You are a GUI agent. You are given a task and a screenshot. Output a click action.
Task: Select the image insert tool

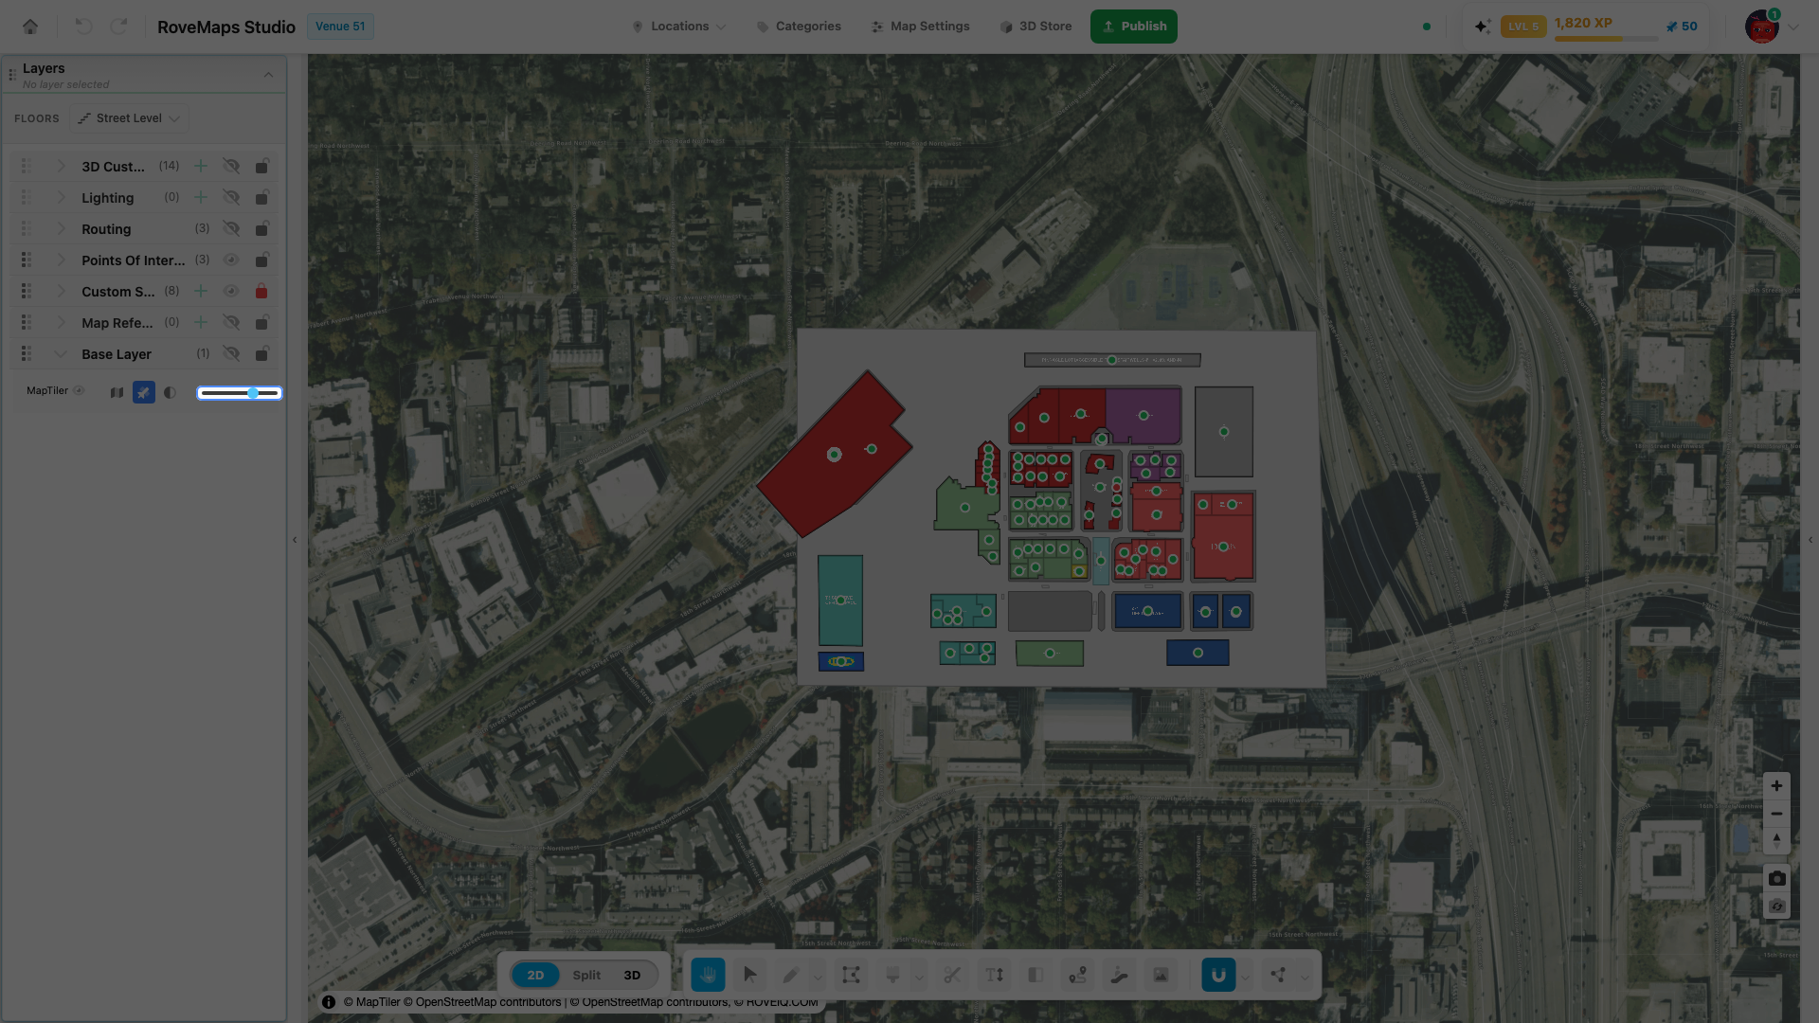tap(1161, 975)
